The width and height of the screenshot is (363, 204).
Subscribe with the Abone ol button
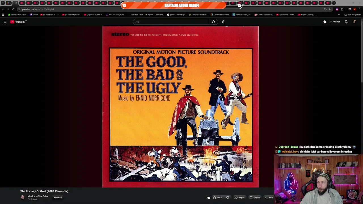click(58, 197)
